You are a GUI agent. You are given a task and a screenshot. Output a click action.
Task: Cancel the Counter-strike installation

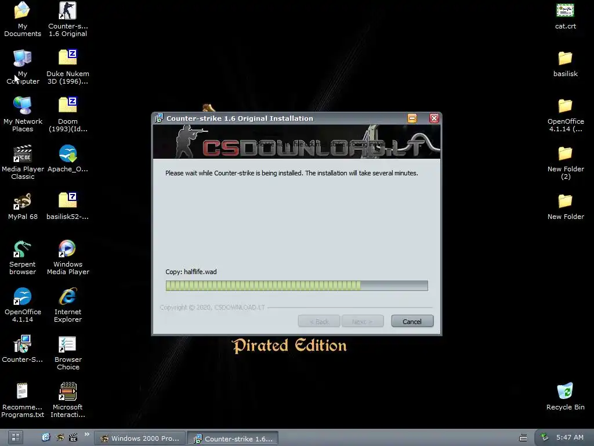[412, 322]
